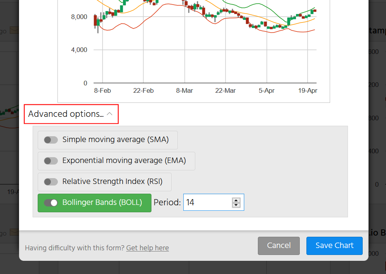Open the Get help here link
The image size is (386, 274).
point(147,248)
